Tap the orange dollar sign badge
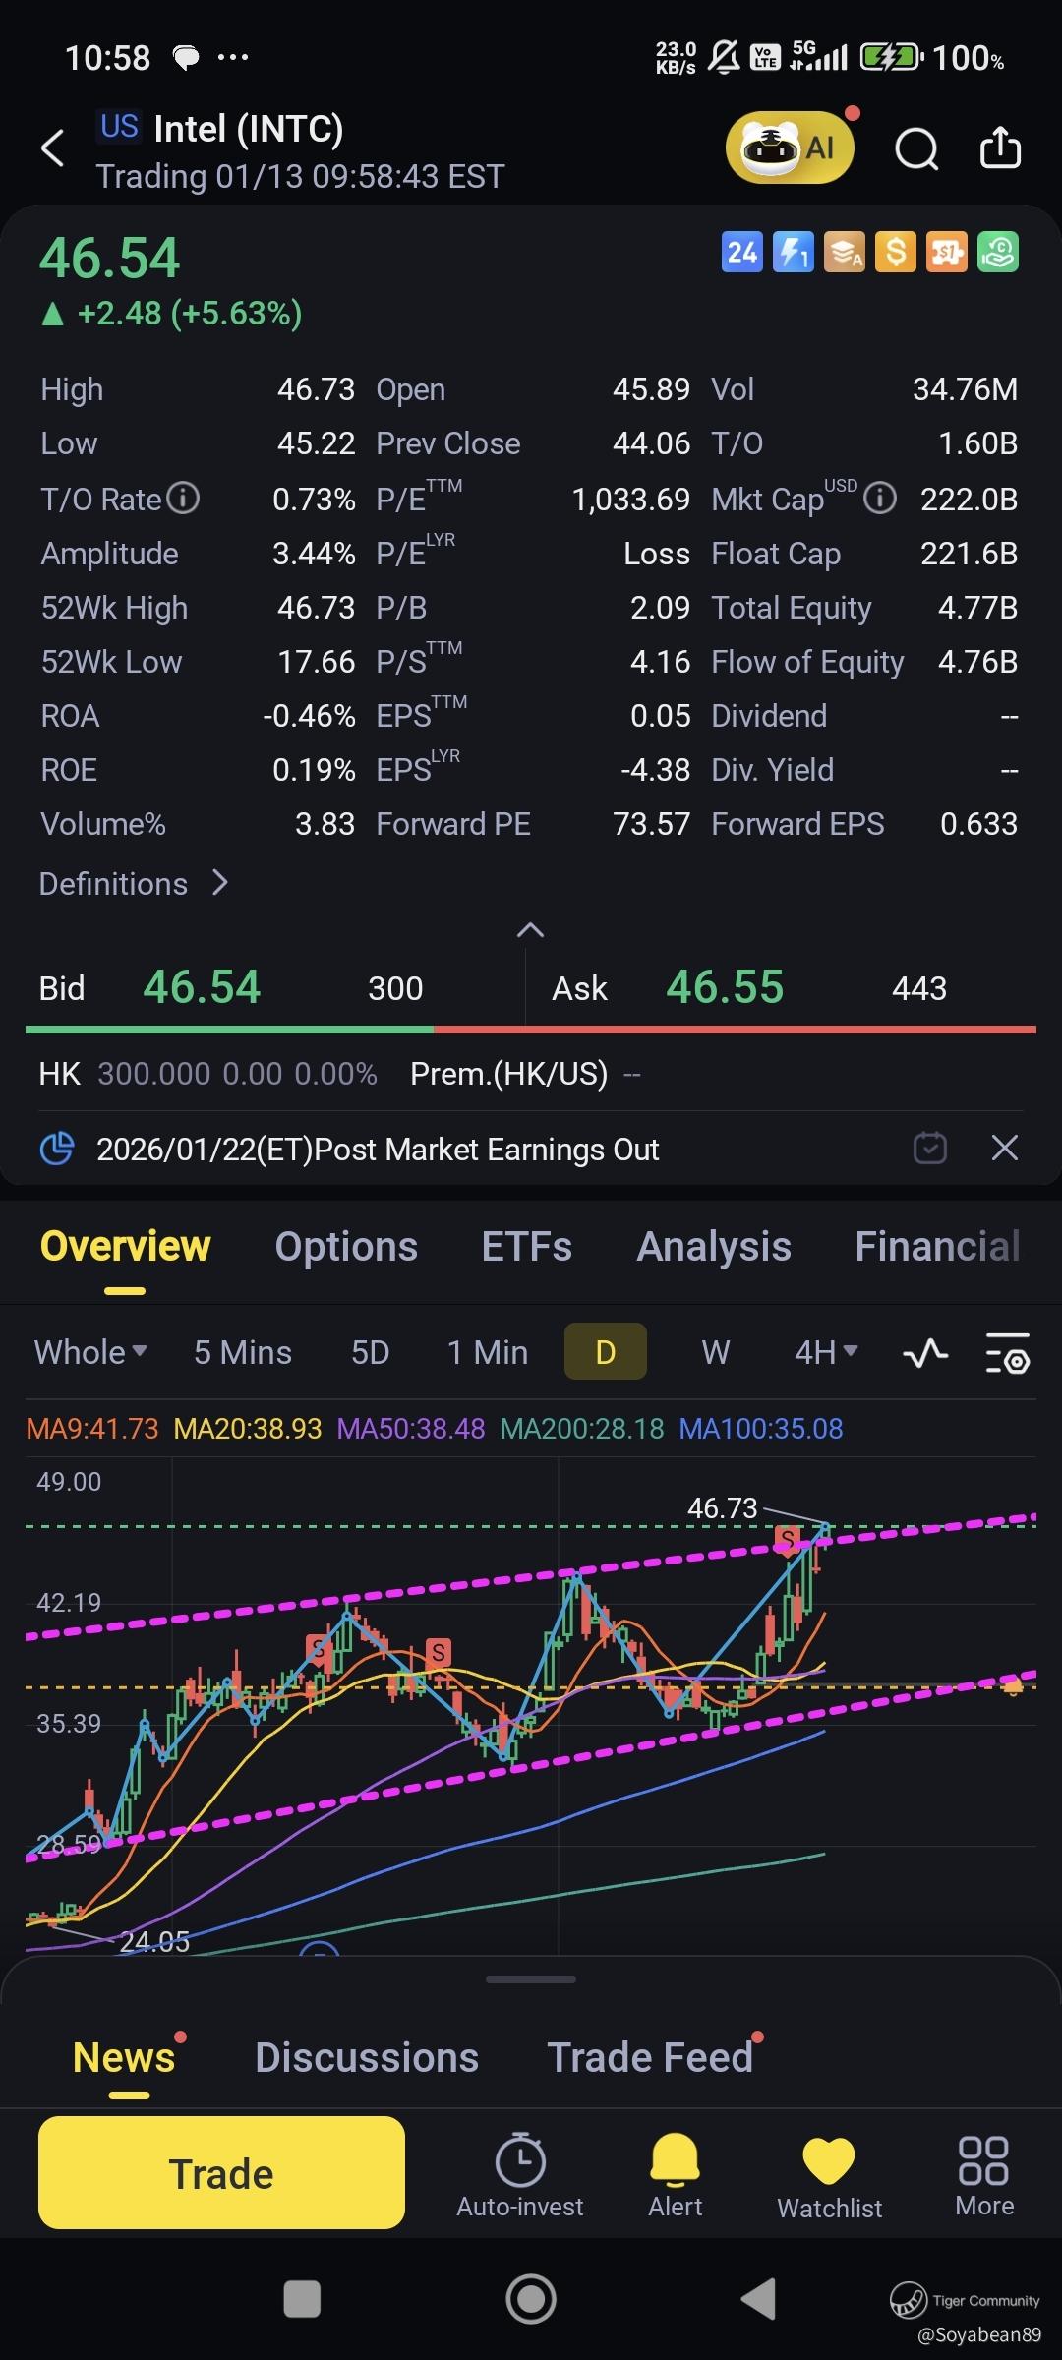This screenshot has width=1062, height=2360. point(896,253)
